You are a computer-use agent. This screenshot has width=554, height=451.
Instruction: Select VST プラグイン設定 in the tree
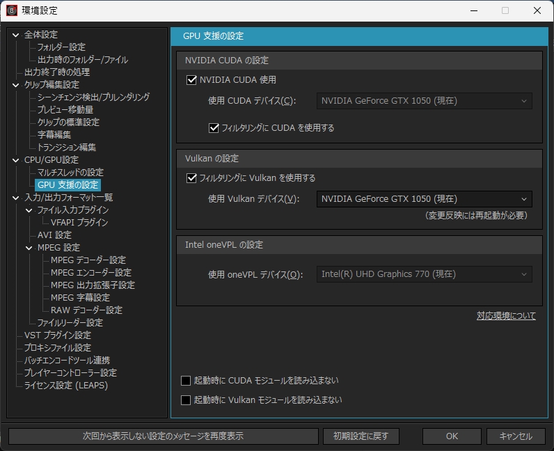(x=58, y=335)
